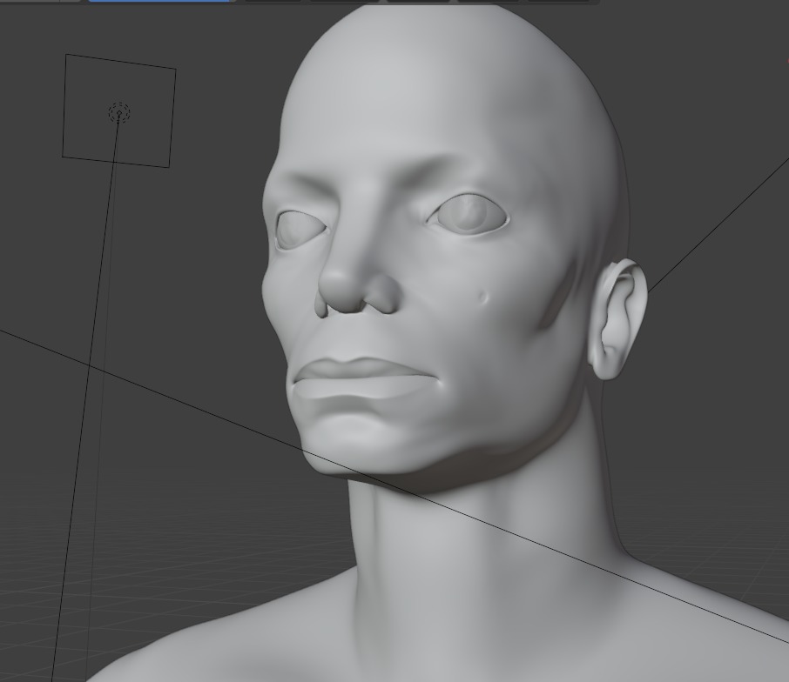Image resolution: width=789 pixels, height=682 pixels.
Task: Click the lips of the head model
Action: (x=365, y=378)
